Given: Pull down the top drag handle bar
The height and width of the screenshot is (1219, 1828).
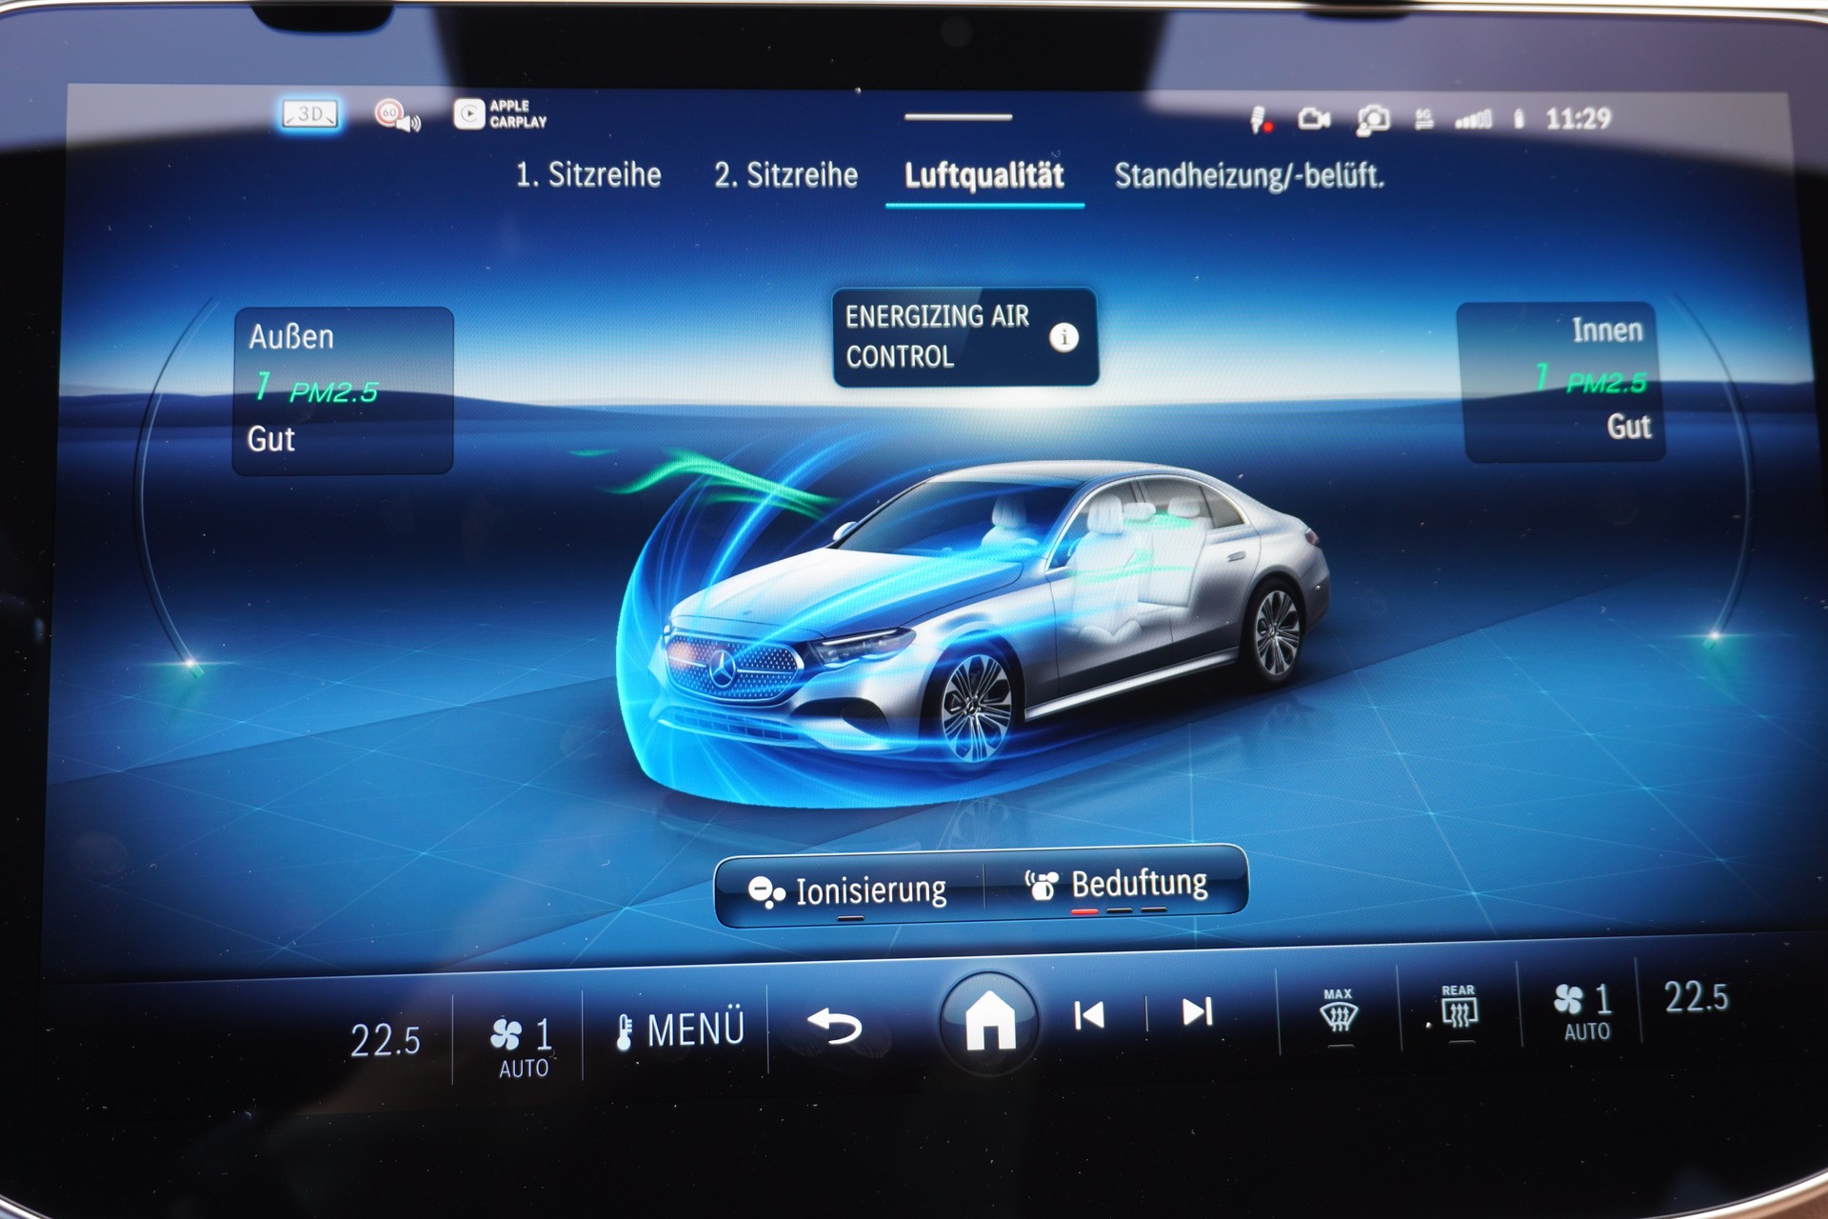Looking at the screenshot, I should pos(958,117).
